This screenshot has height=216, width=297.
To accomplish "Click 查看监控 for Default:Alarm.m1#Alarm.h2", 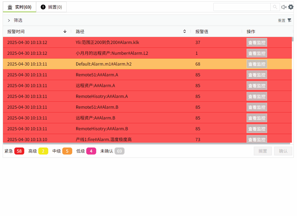I will click(257, 64).
